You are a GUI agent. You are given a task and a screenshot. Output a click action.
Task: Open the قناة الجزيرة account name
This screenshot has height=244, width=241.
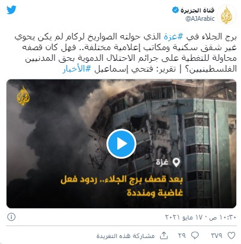click(x=197, y=10)
